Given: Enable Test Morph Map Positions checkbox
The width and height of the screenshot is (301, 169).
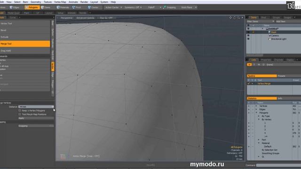Looking at the screenshot, I should tap(20, 114).
